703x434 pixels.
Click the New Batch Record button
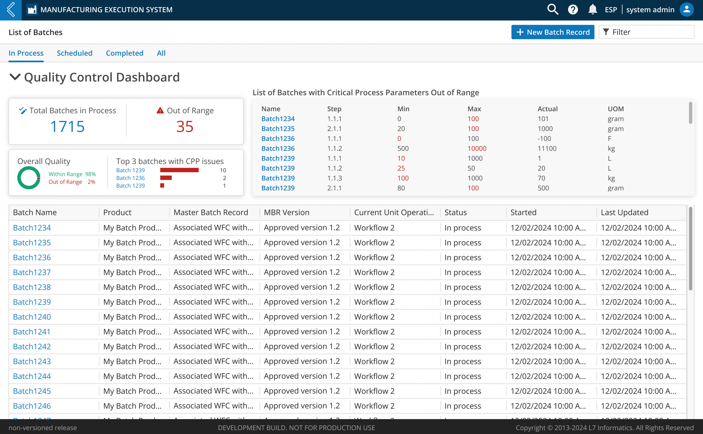coord(553,32)
